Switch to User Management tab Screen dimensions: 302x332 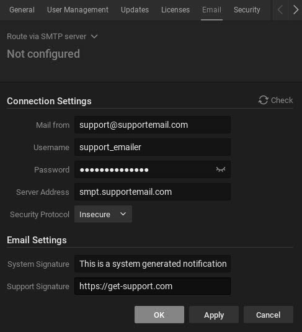78,10
